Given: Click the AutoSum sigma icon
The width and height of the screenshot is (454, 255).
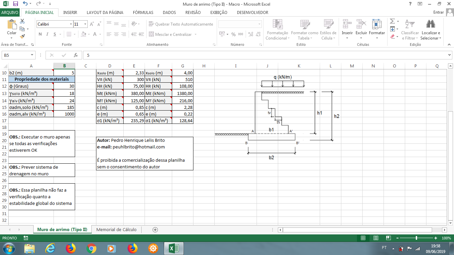Looking at the screenshot, I should [x=392, y=21].
